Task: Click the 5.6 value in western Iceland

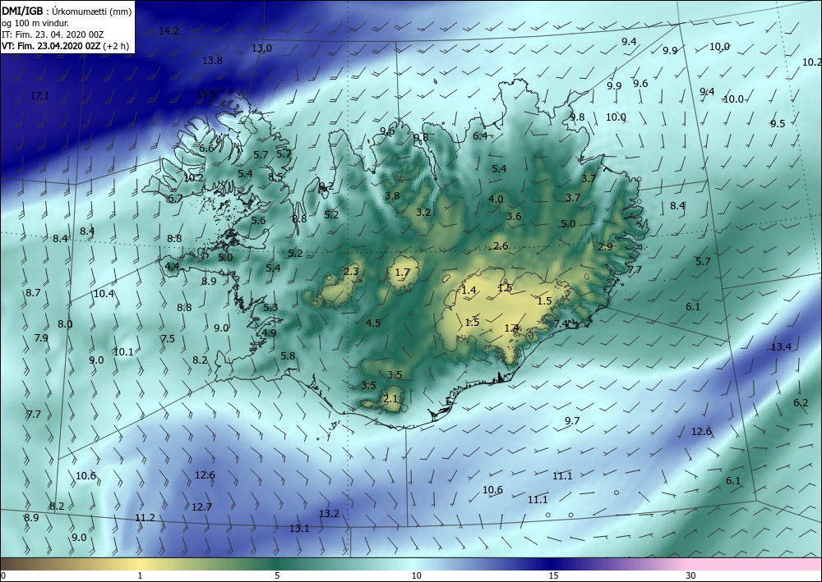Action: (258, 220)
